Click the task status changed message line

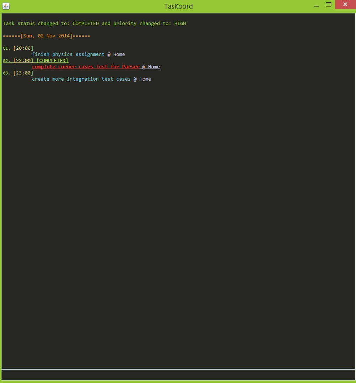tap(95, 24)
